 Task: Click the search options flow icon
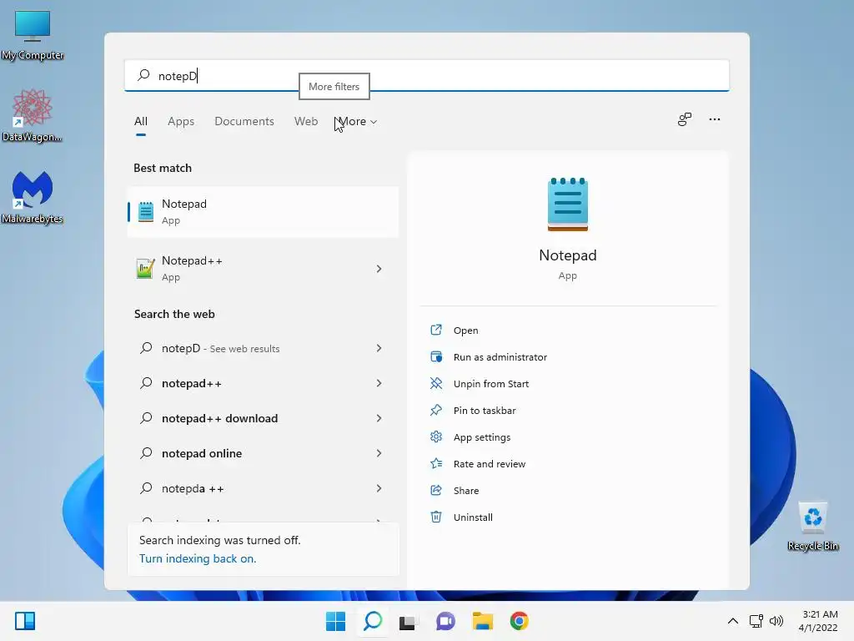click(685, 119)
